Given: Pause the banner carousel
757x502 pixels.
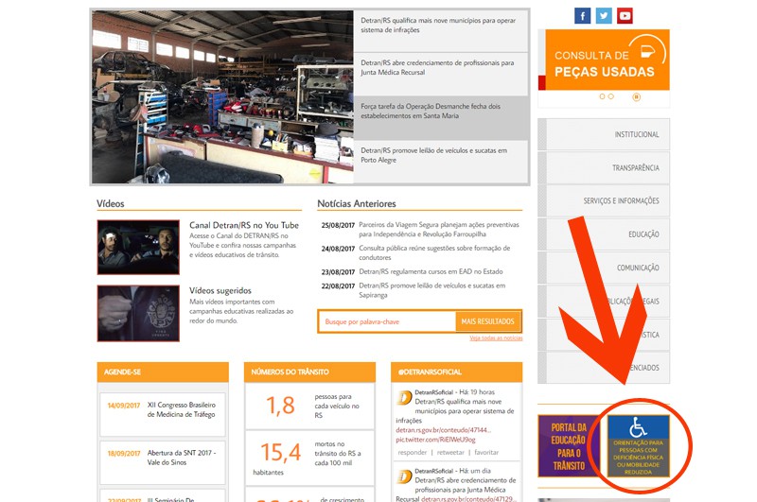Looking at the screenshot, I should 636,97.
